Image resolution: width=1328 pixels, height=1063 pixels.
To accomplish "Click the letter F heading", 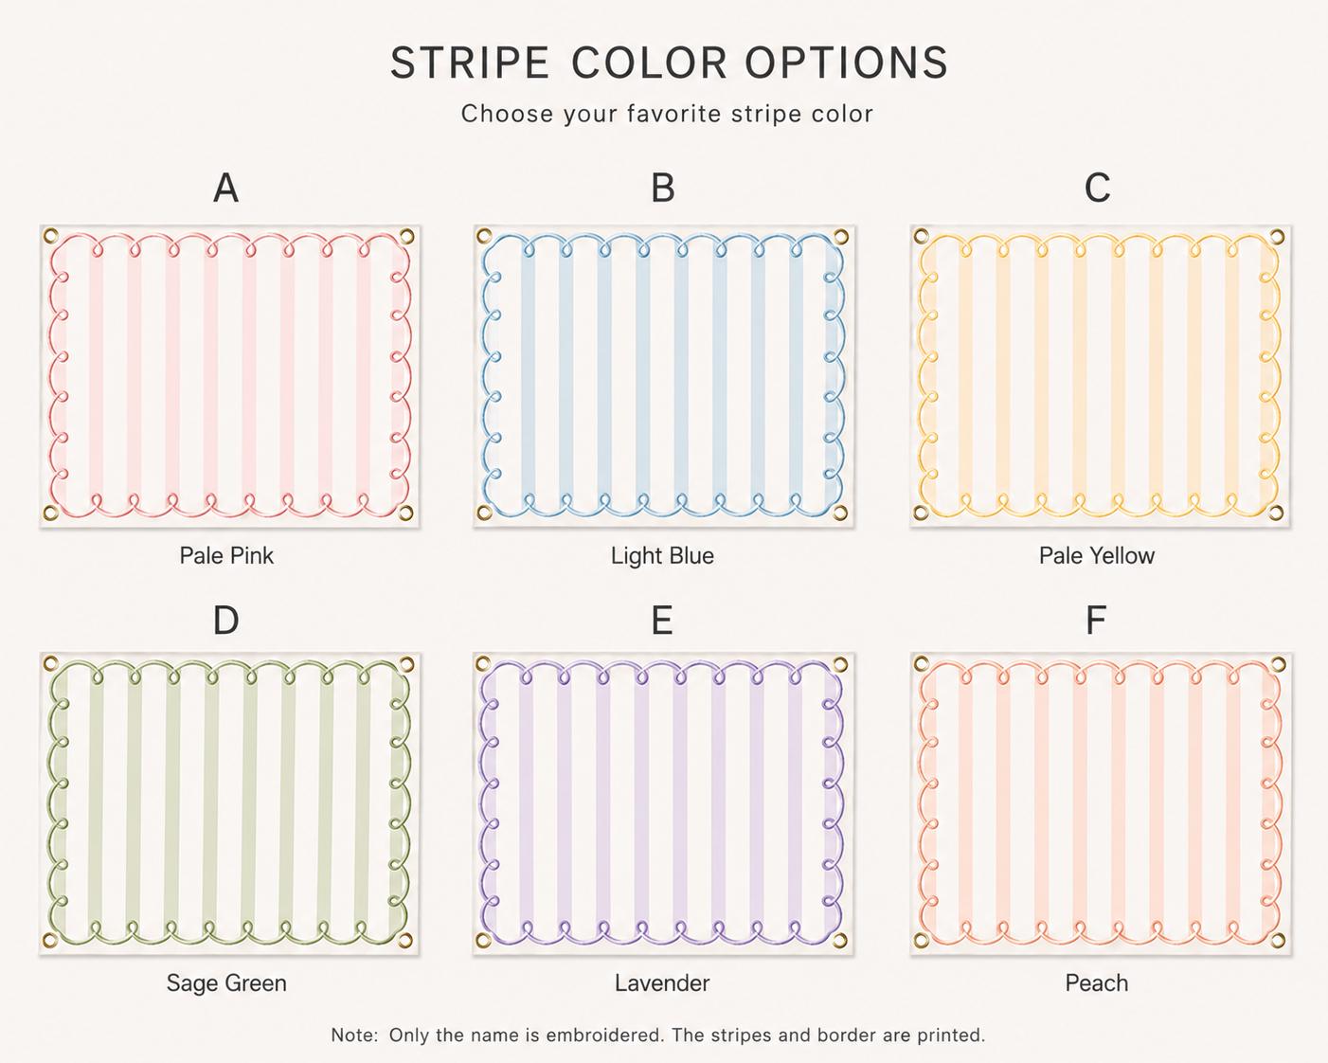I will [x=1096, y=621].
